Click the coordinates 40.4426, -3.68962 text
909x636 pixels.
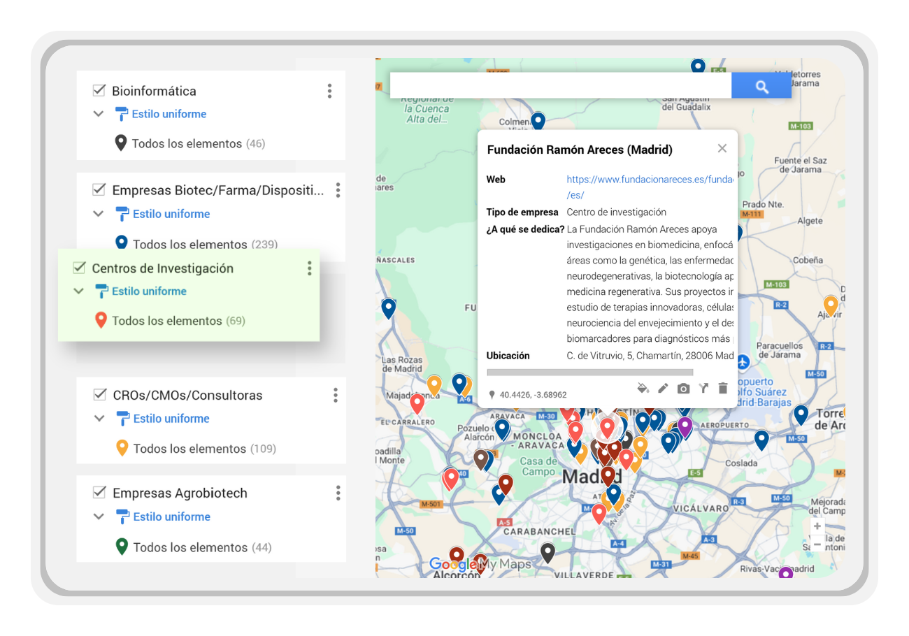(x=533, y=395)
